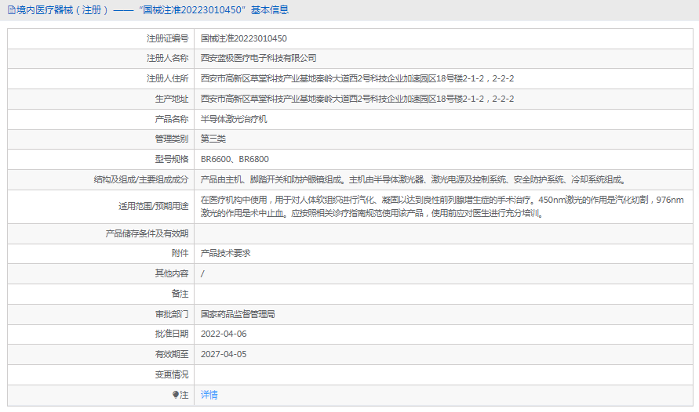Click the 批准日期 label
This screenshot has height=412, width=699.
pos(172,334)
